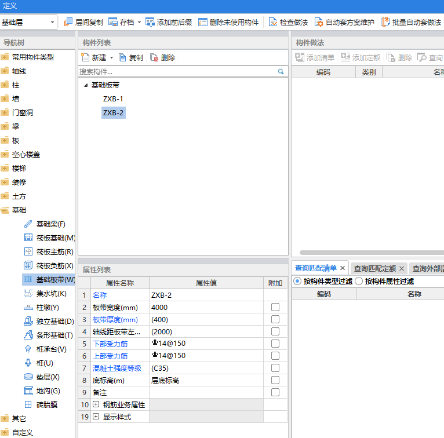Click the 层间复制 toolbar icon
Viewport: 444px width, 438px height.
pos(68,22)
